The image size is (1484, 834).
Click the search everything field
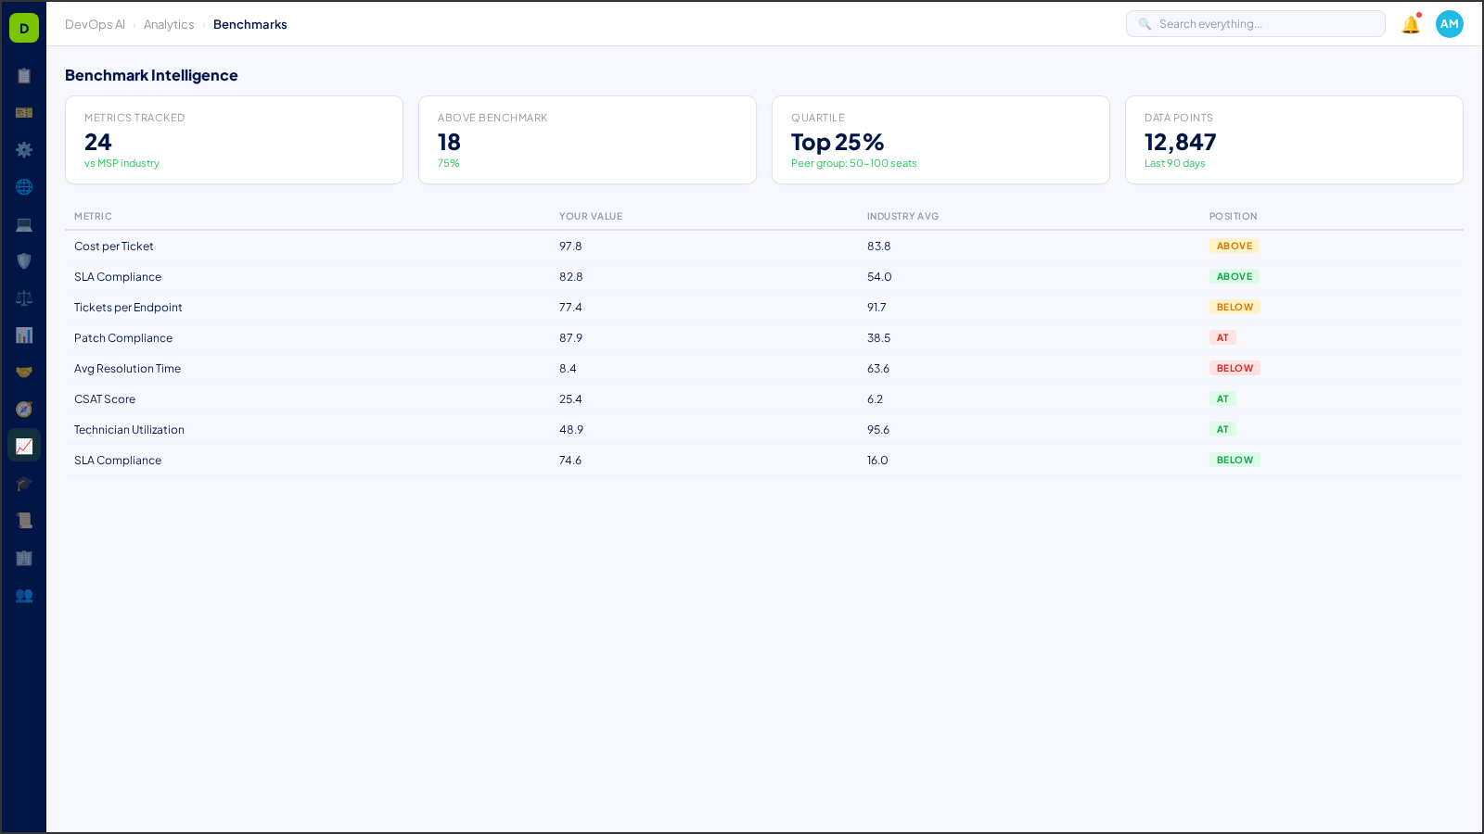click(1255, 23)
